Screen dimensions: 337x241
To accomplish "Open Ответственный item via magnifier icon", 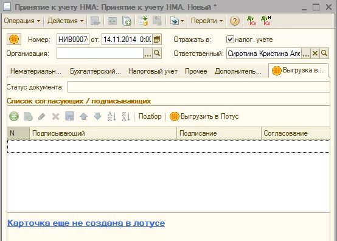I will [x=324, y=54].
